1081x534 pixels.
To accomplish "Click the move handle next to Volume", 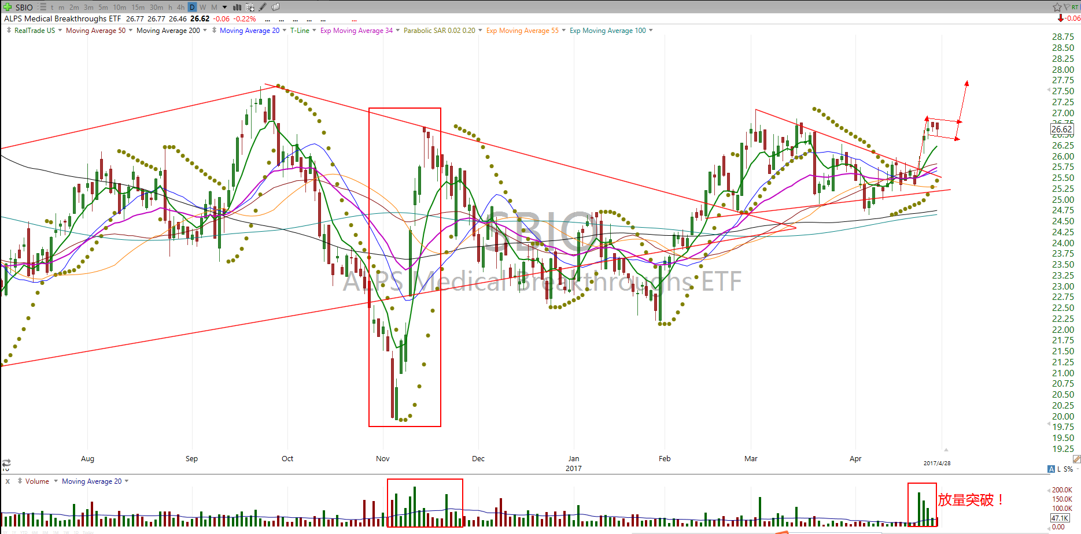I will click(x=20, y=481).
